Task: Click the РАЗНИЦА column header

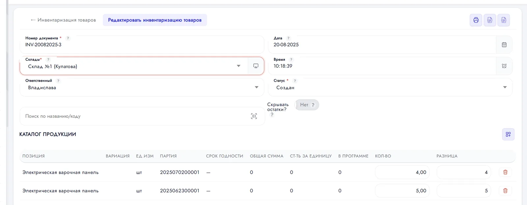Action: click(447, 156)
